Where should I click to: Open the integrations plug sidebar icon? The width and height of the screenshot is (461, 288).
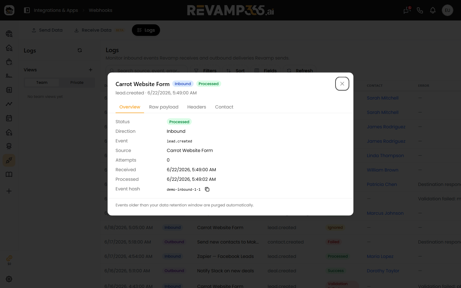pos(9,160)
